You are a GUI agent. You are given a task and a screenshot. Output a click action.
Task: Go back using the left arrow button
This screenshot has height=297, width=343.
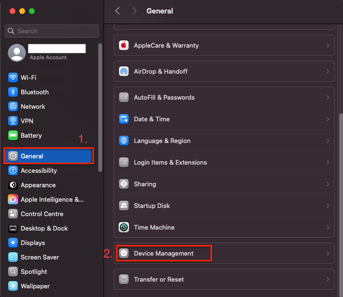coord(118,11)
